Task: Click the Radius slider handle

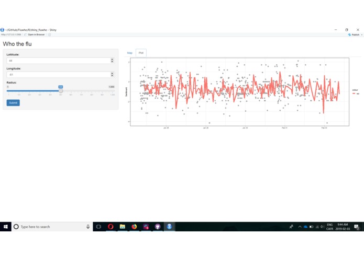Action: point(61,91)
